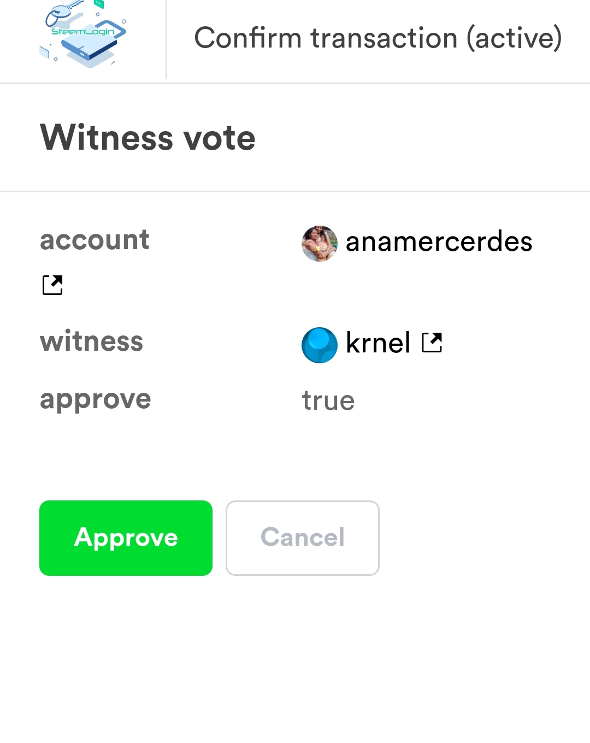Image resolution: width=590 pixels, height=743 pixels.
Task: Click the green chat bubble in logo
Action: click(99, 4)
